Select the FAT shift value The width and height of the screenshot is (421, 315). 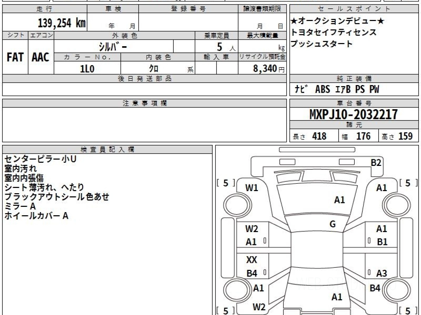coord(15,57)
